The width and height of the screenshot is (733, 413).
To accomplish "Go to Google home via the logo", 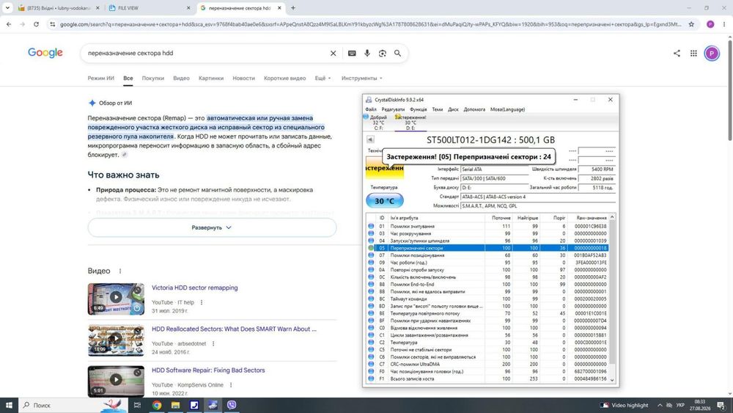I will pos(45,53).
